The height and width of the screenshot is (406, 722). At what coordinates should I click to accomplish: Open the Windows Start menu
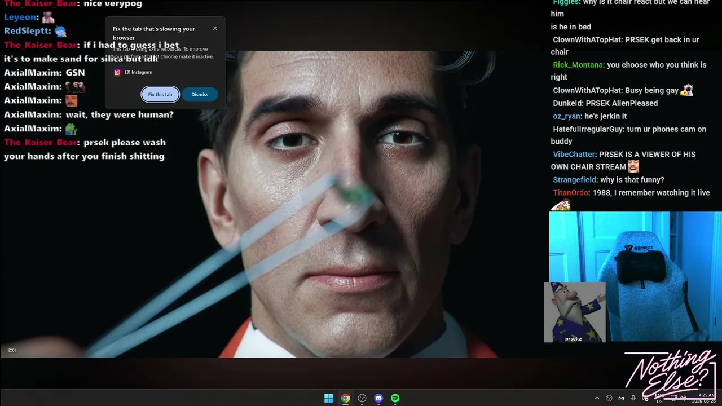329,398
